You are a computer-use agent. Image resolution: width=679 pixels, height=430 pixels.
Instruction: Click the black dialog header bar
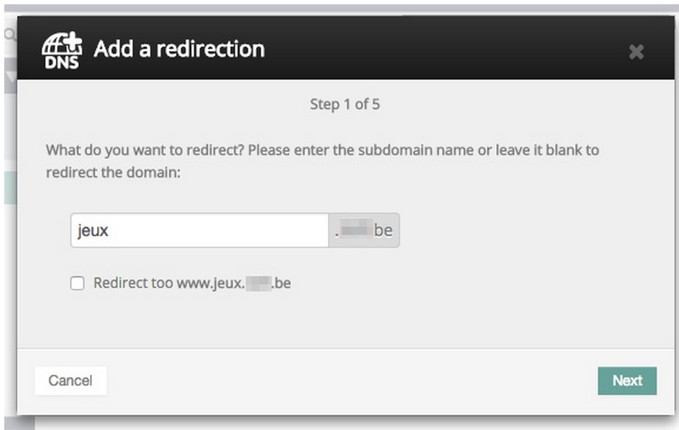tap(428, 48)
